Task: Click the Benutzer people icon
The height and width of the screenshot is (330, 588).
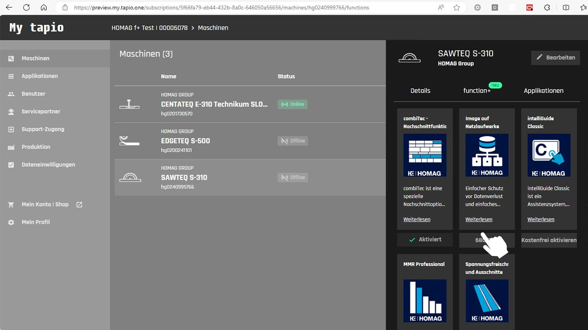Action: pyautogui.click(x=11, y=94)
